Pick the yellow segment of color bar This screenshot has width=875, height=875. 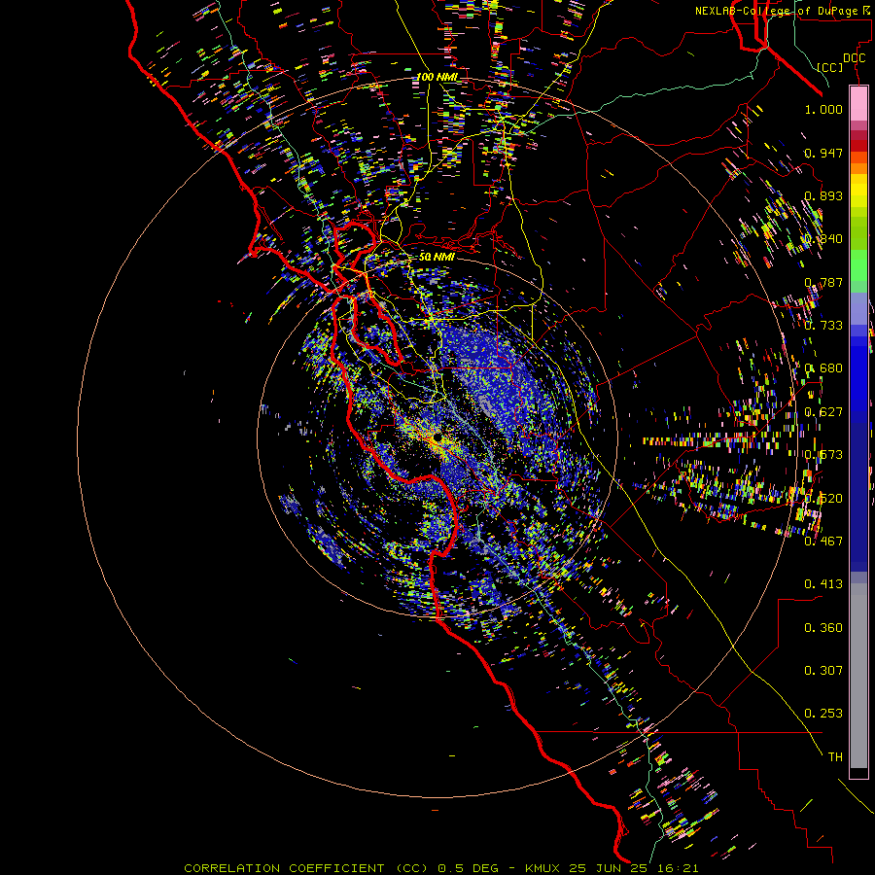(858, 191)
